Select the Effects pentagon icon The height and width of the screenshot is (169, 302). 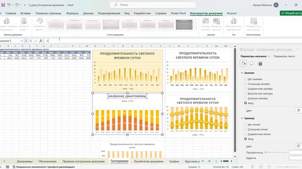click(252, 63)
